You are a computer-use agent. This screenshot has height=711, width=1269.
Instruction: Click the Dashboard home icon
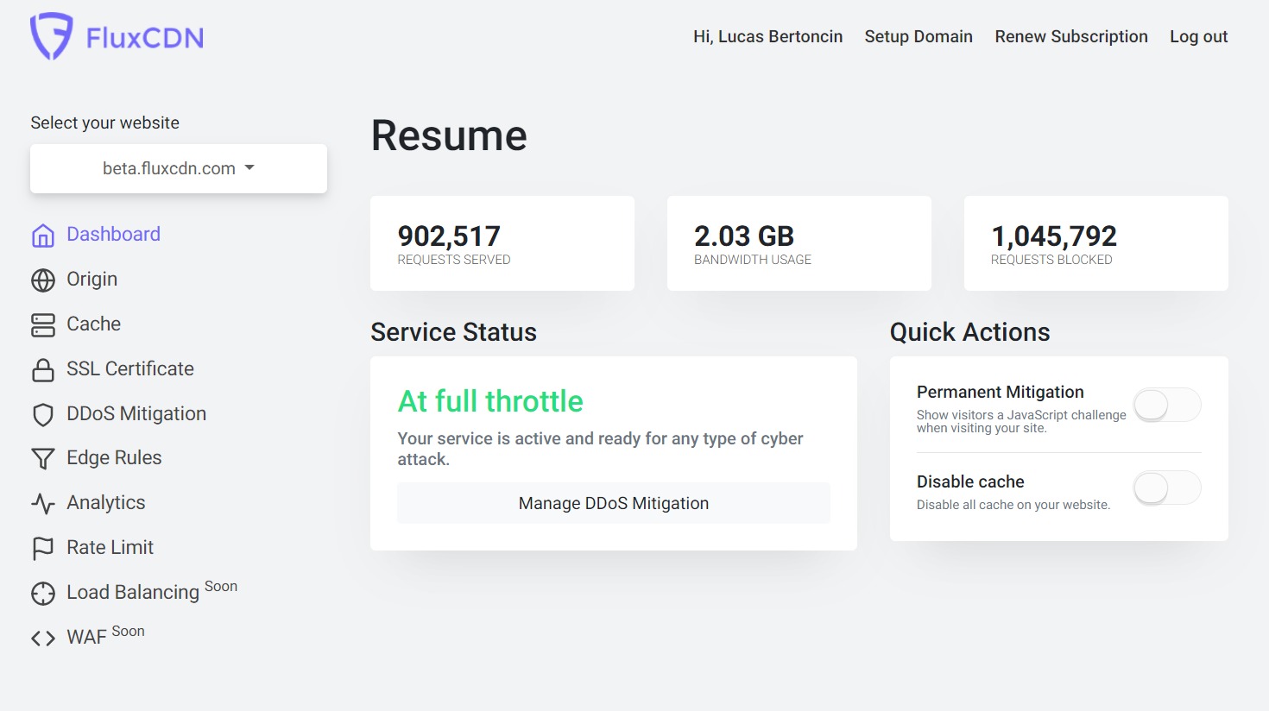pyautogui.click(x=43, y=235)
